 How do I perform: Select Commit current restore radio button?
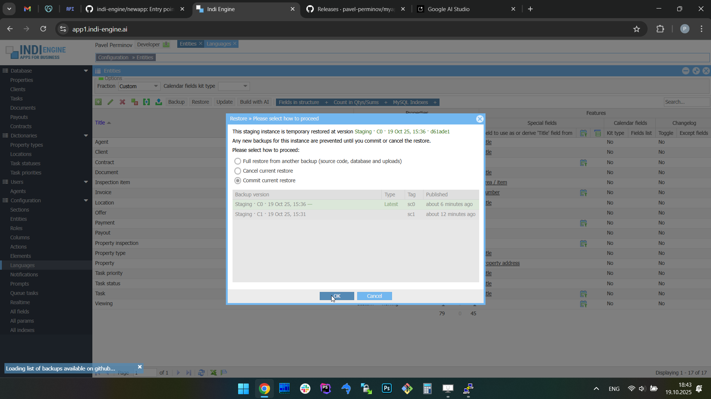click(238, 181)
